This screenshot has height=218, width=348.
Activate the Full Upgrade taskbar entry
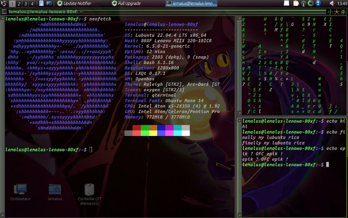tap(126, 3)
